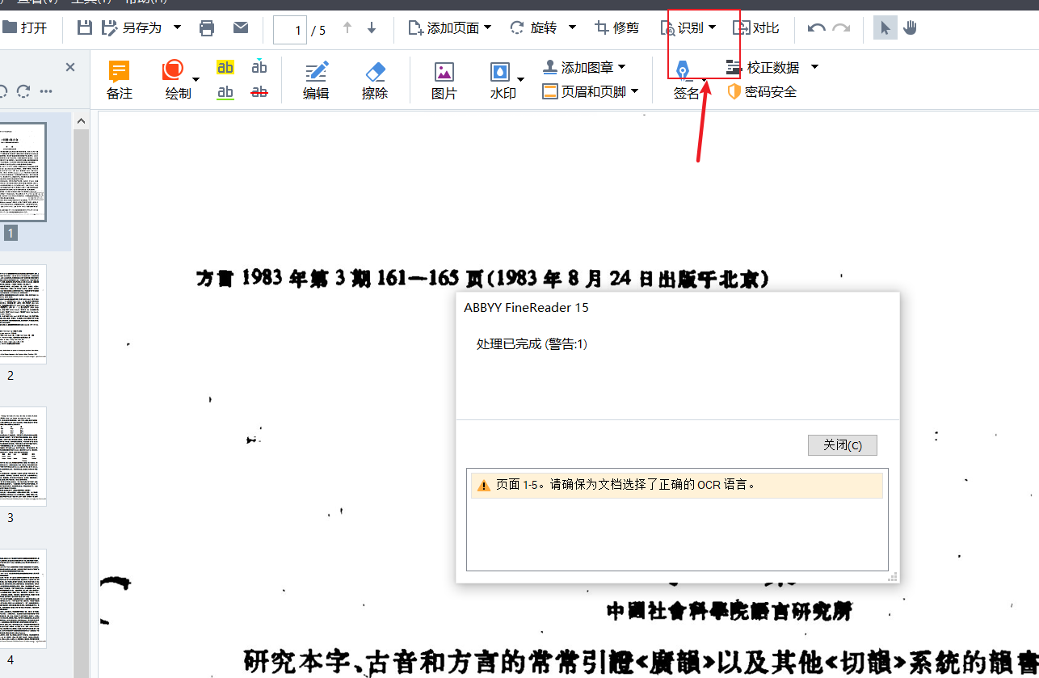Select the green underline text tool
Screen dimensions: 1039x678
[225, 92]
